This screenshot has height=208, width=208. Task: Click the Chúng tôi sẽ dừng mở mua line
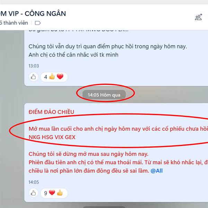click(88, 154)
